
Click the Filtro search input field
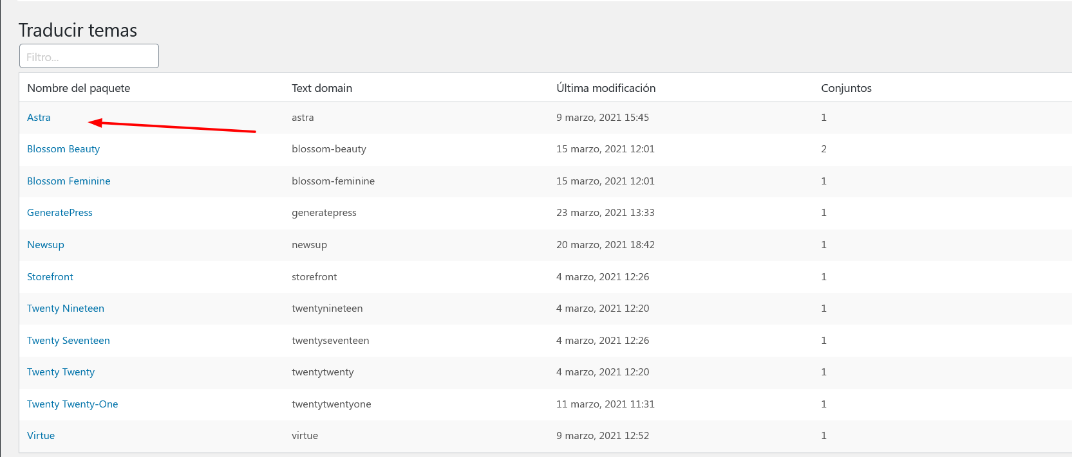[x=89, y=56]
